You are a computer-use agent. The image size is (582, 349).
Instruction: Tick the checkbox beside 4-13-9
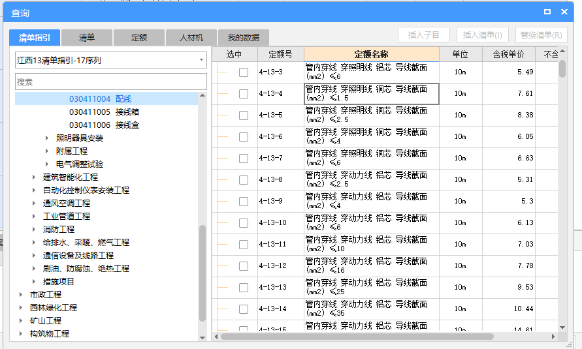(244, 201)
